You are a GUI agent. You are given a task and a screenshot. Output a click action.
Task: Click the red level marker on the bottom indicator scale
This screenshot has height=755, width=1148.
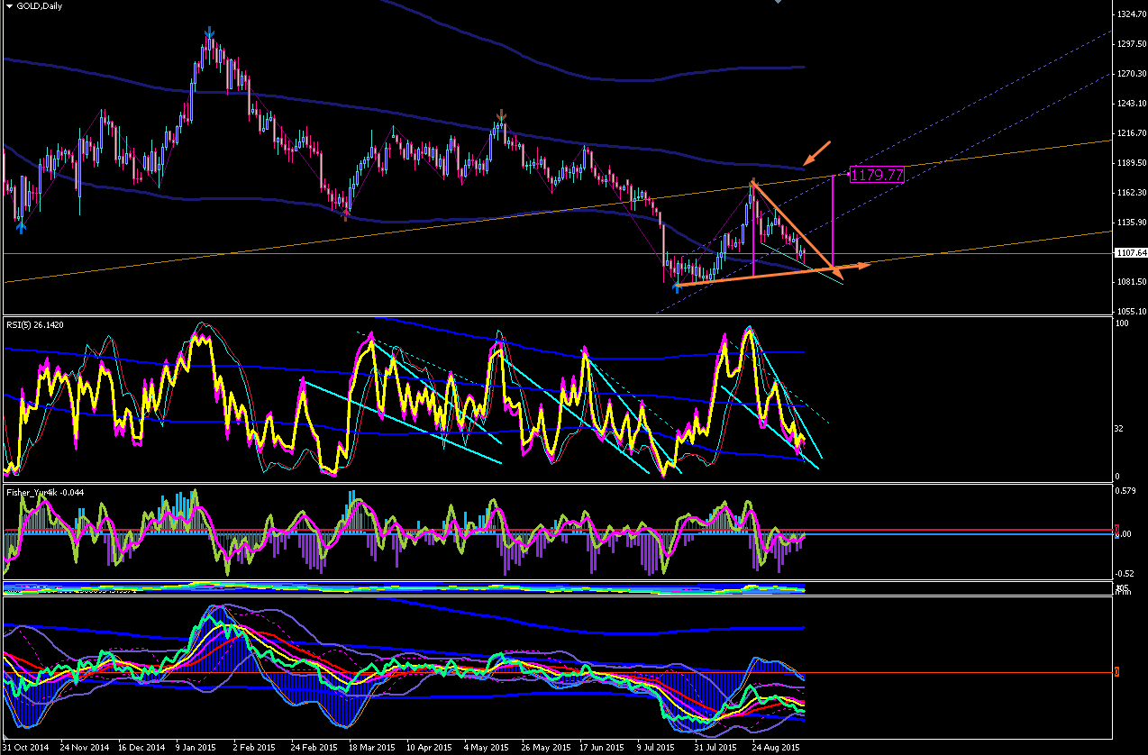(1117, 671)
